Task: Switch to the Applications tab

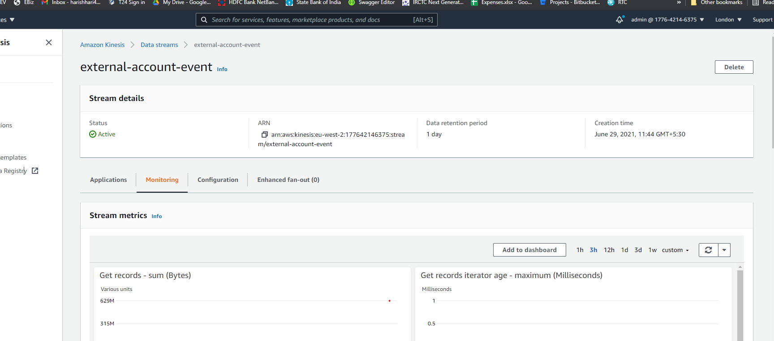Action: pyautogui.click(x=108, y=180)
